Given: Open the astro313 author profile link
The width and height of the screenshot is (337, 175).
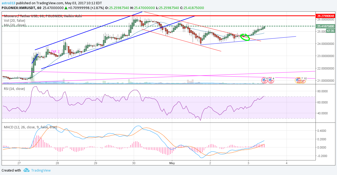Looking at the screenshot, I should click(x=8, y=3).
